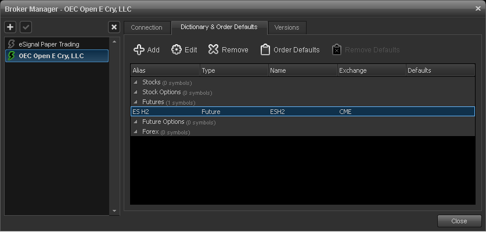Click the Future Options group label
The width and height of the screenshot is (486, 232).
pyautogui.click(x=163, y=122)
